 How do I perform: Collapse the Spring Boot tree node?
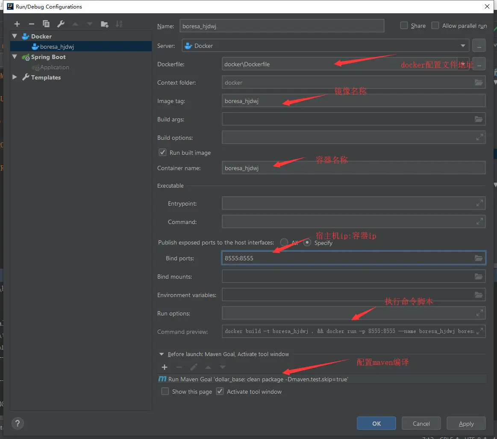pyautogui.click(x=15, y=57)
